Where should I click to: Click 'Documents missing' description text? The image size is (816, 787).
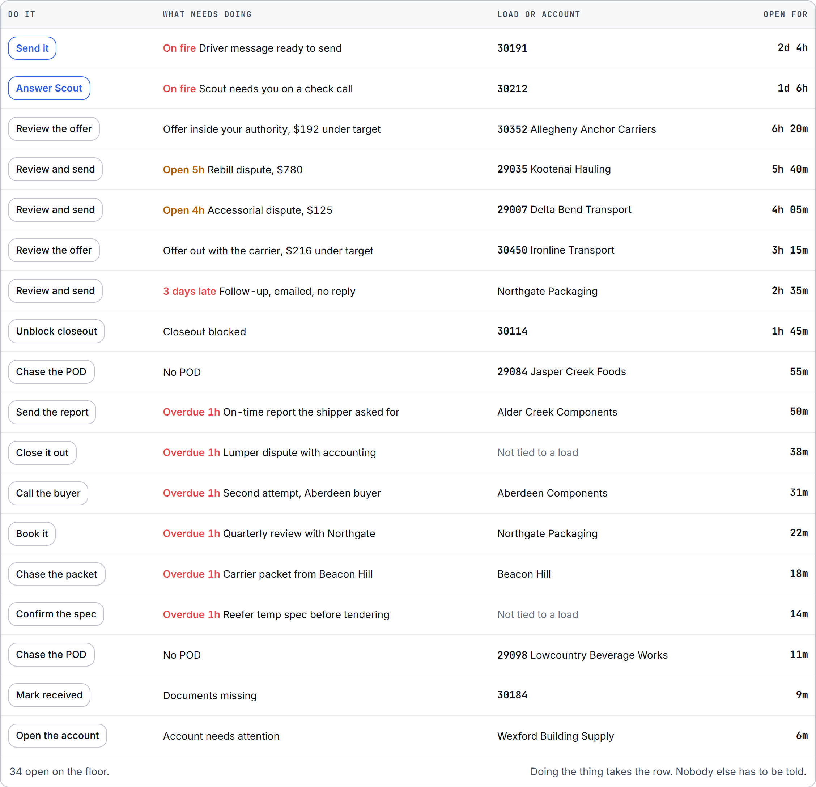pos(210,695)
